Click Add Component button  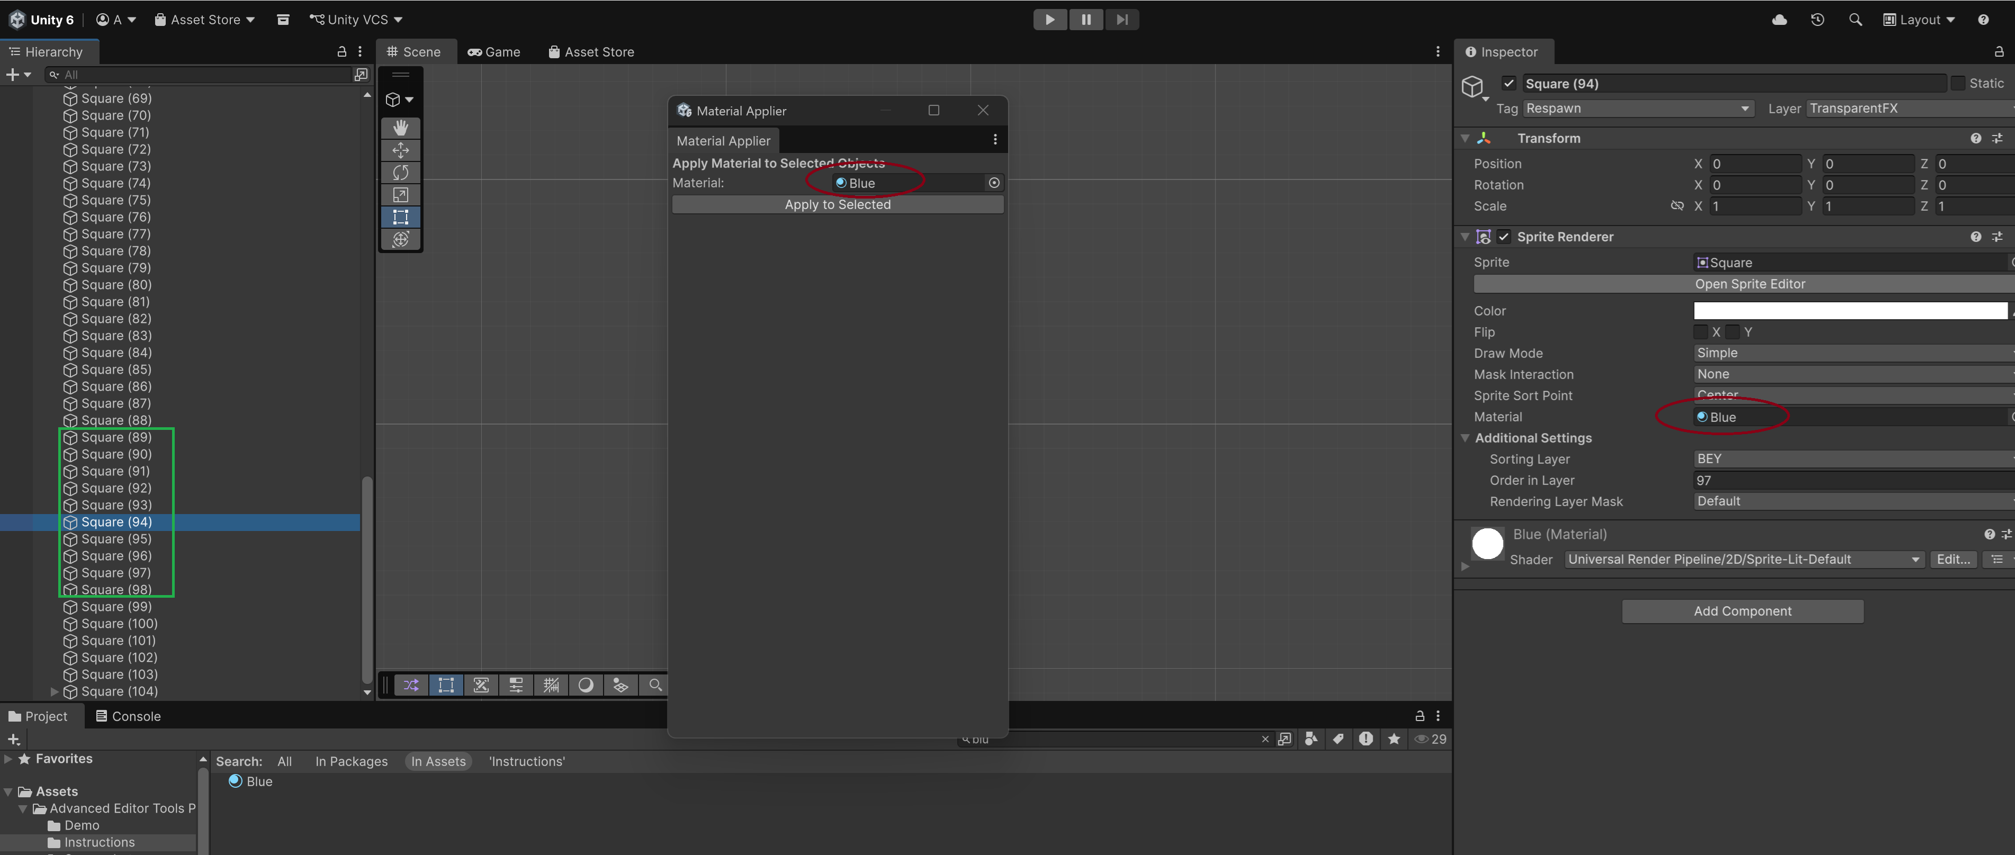[x=1742, y=611]
